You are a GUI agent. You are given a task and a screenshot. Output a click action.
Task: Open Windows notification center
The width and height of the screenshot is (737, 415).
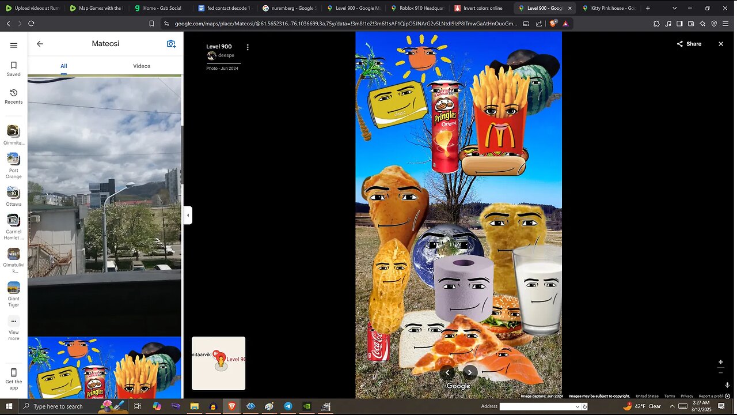tap(721, 406)
